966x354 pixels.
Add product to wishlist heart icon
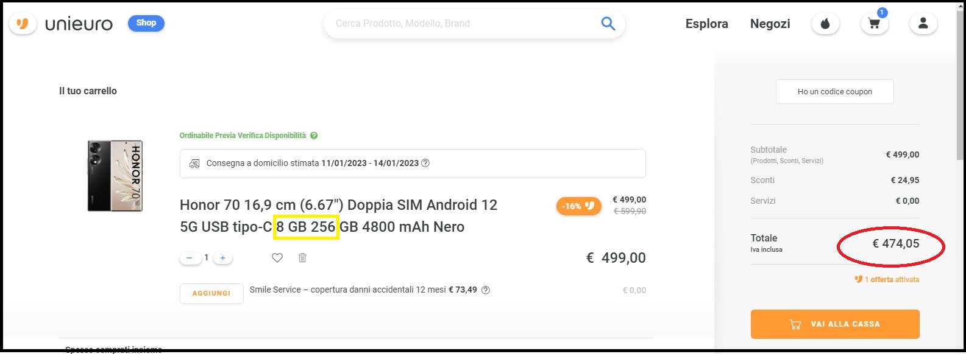click(x=277, y=258)
